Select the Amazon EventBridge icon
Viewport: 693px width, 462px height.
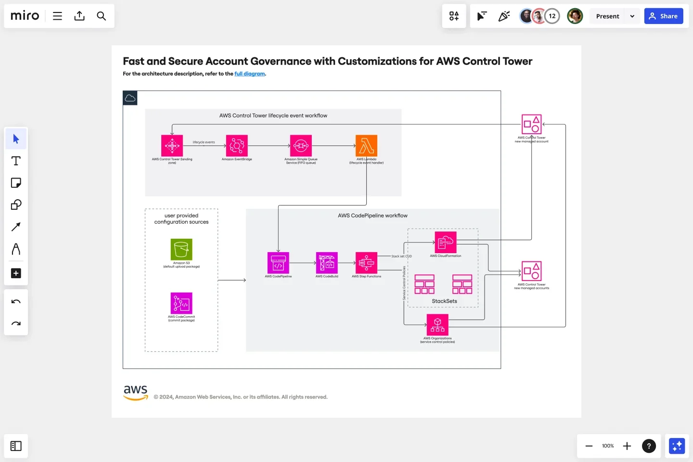pos(237,145)
